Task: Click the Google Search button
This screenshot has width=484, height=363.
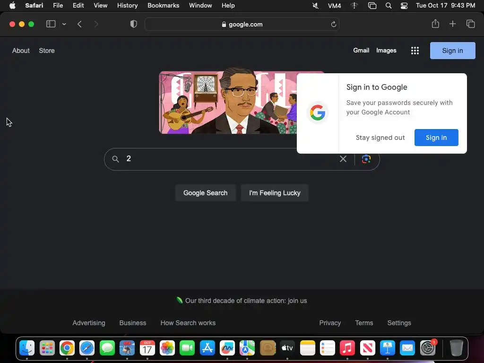Action: pyautogui.click(x=205, y=193)
